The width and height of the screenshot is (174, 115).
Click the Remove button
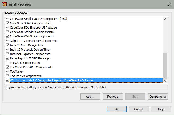pos(113,97)
